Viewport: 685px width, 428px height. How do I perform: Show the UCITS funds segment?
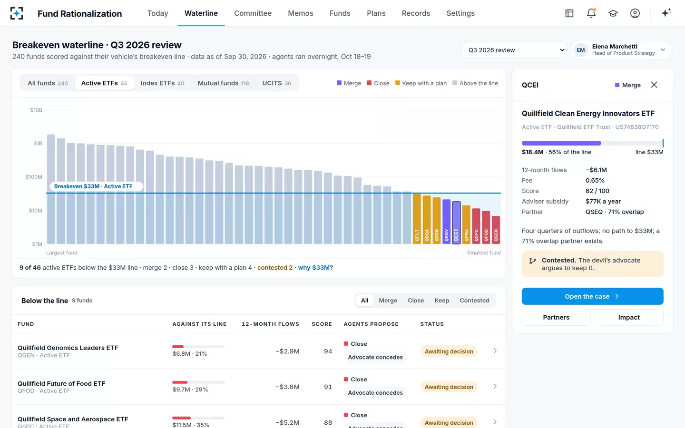click(x=277, y=83)
